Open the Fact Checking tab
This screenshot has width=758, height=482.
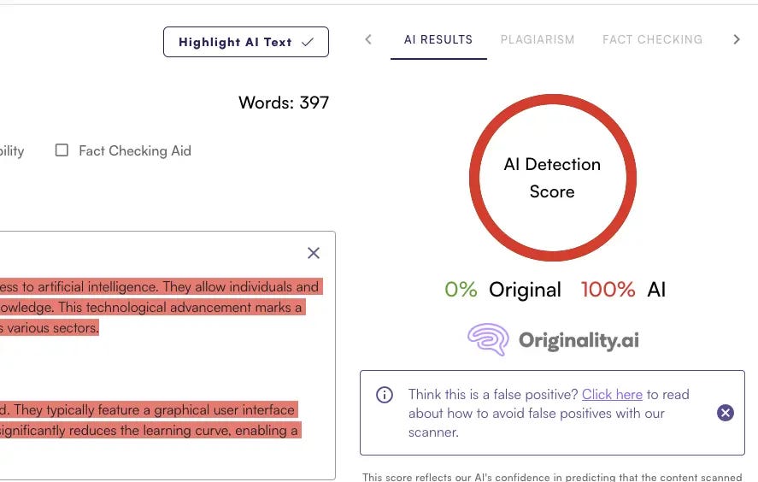pyautogui.click(x=653, y=39)
